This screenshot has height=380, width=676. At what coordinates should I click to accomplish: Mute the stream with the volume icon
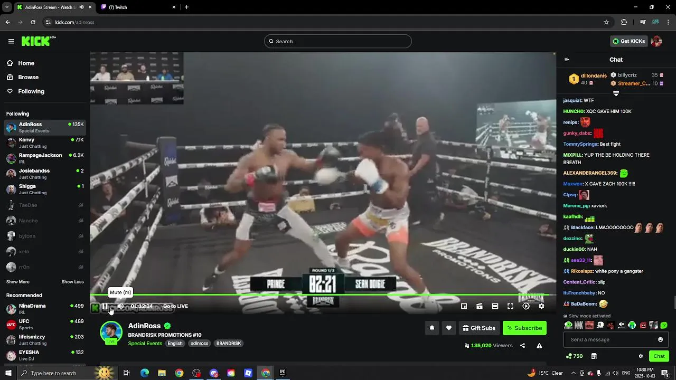click(120, 306)
